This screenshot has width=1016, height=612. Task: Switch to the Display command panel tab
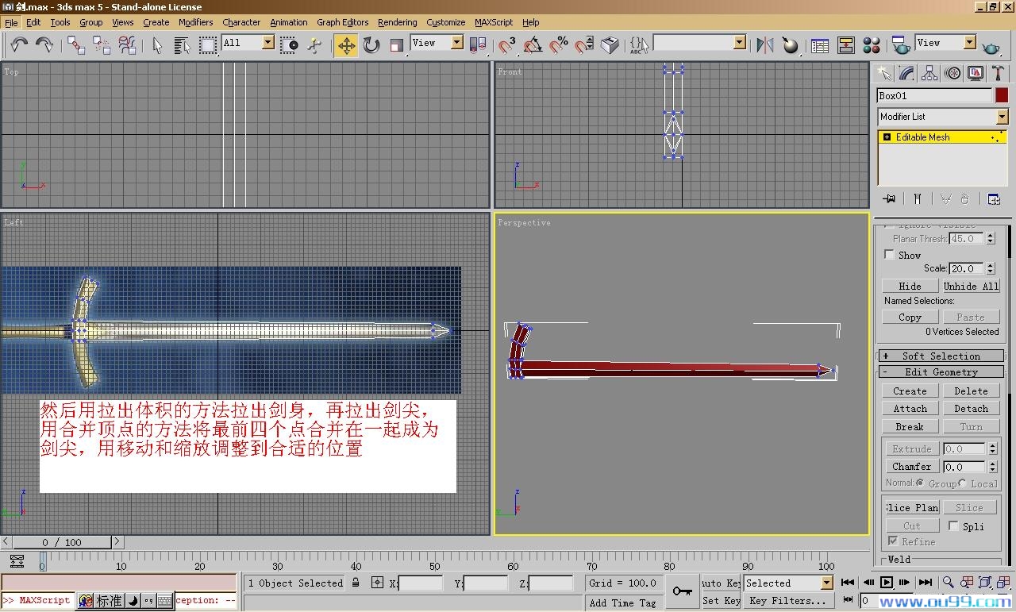976,74
